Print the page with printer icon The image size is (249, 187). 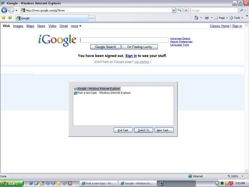[207, 18]
